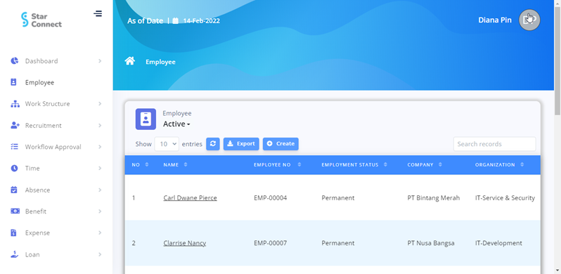Select Employee in the sidebar

click(x=39, y=83)
